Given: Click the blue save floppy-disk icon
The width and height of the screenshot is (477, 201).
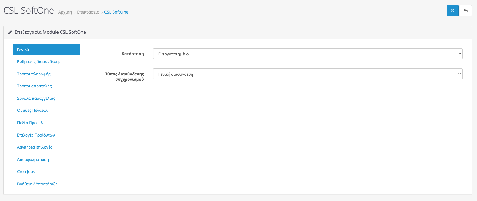Looking at the screenshot, I should coord(452,11).
